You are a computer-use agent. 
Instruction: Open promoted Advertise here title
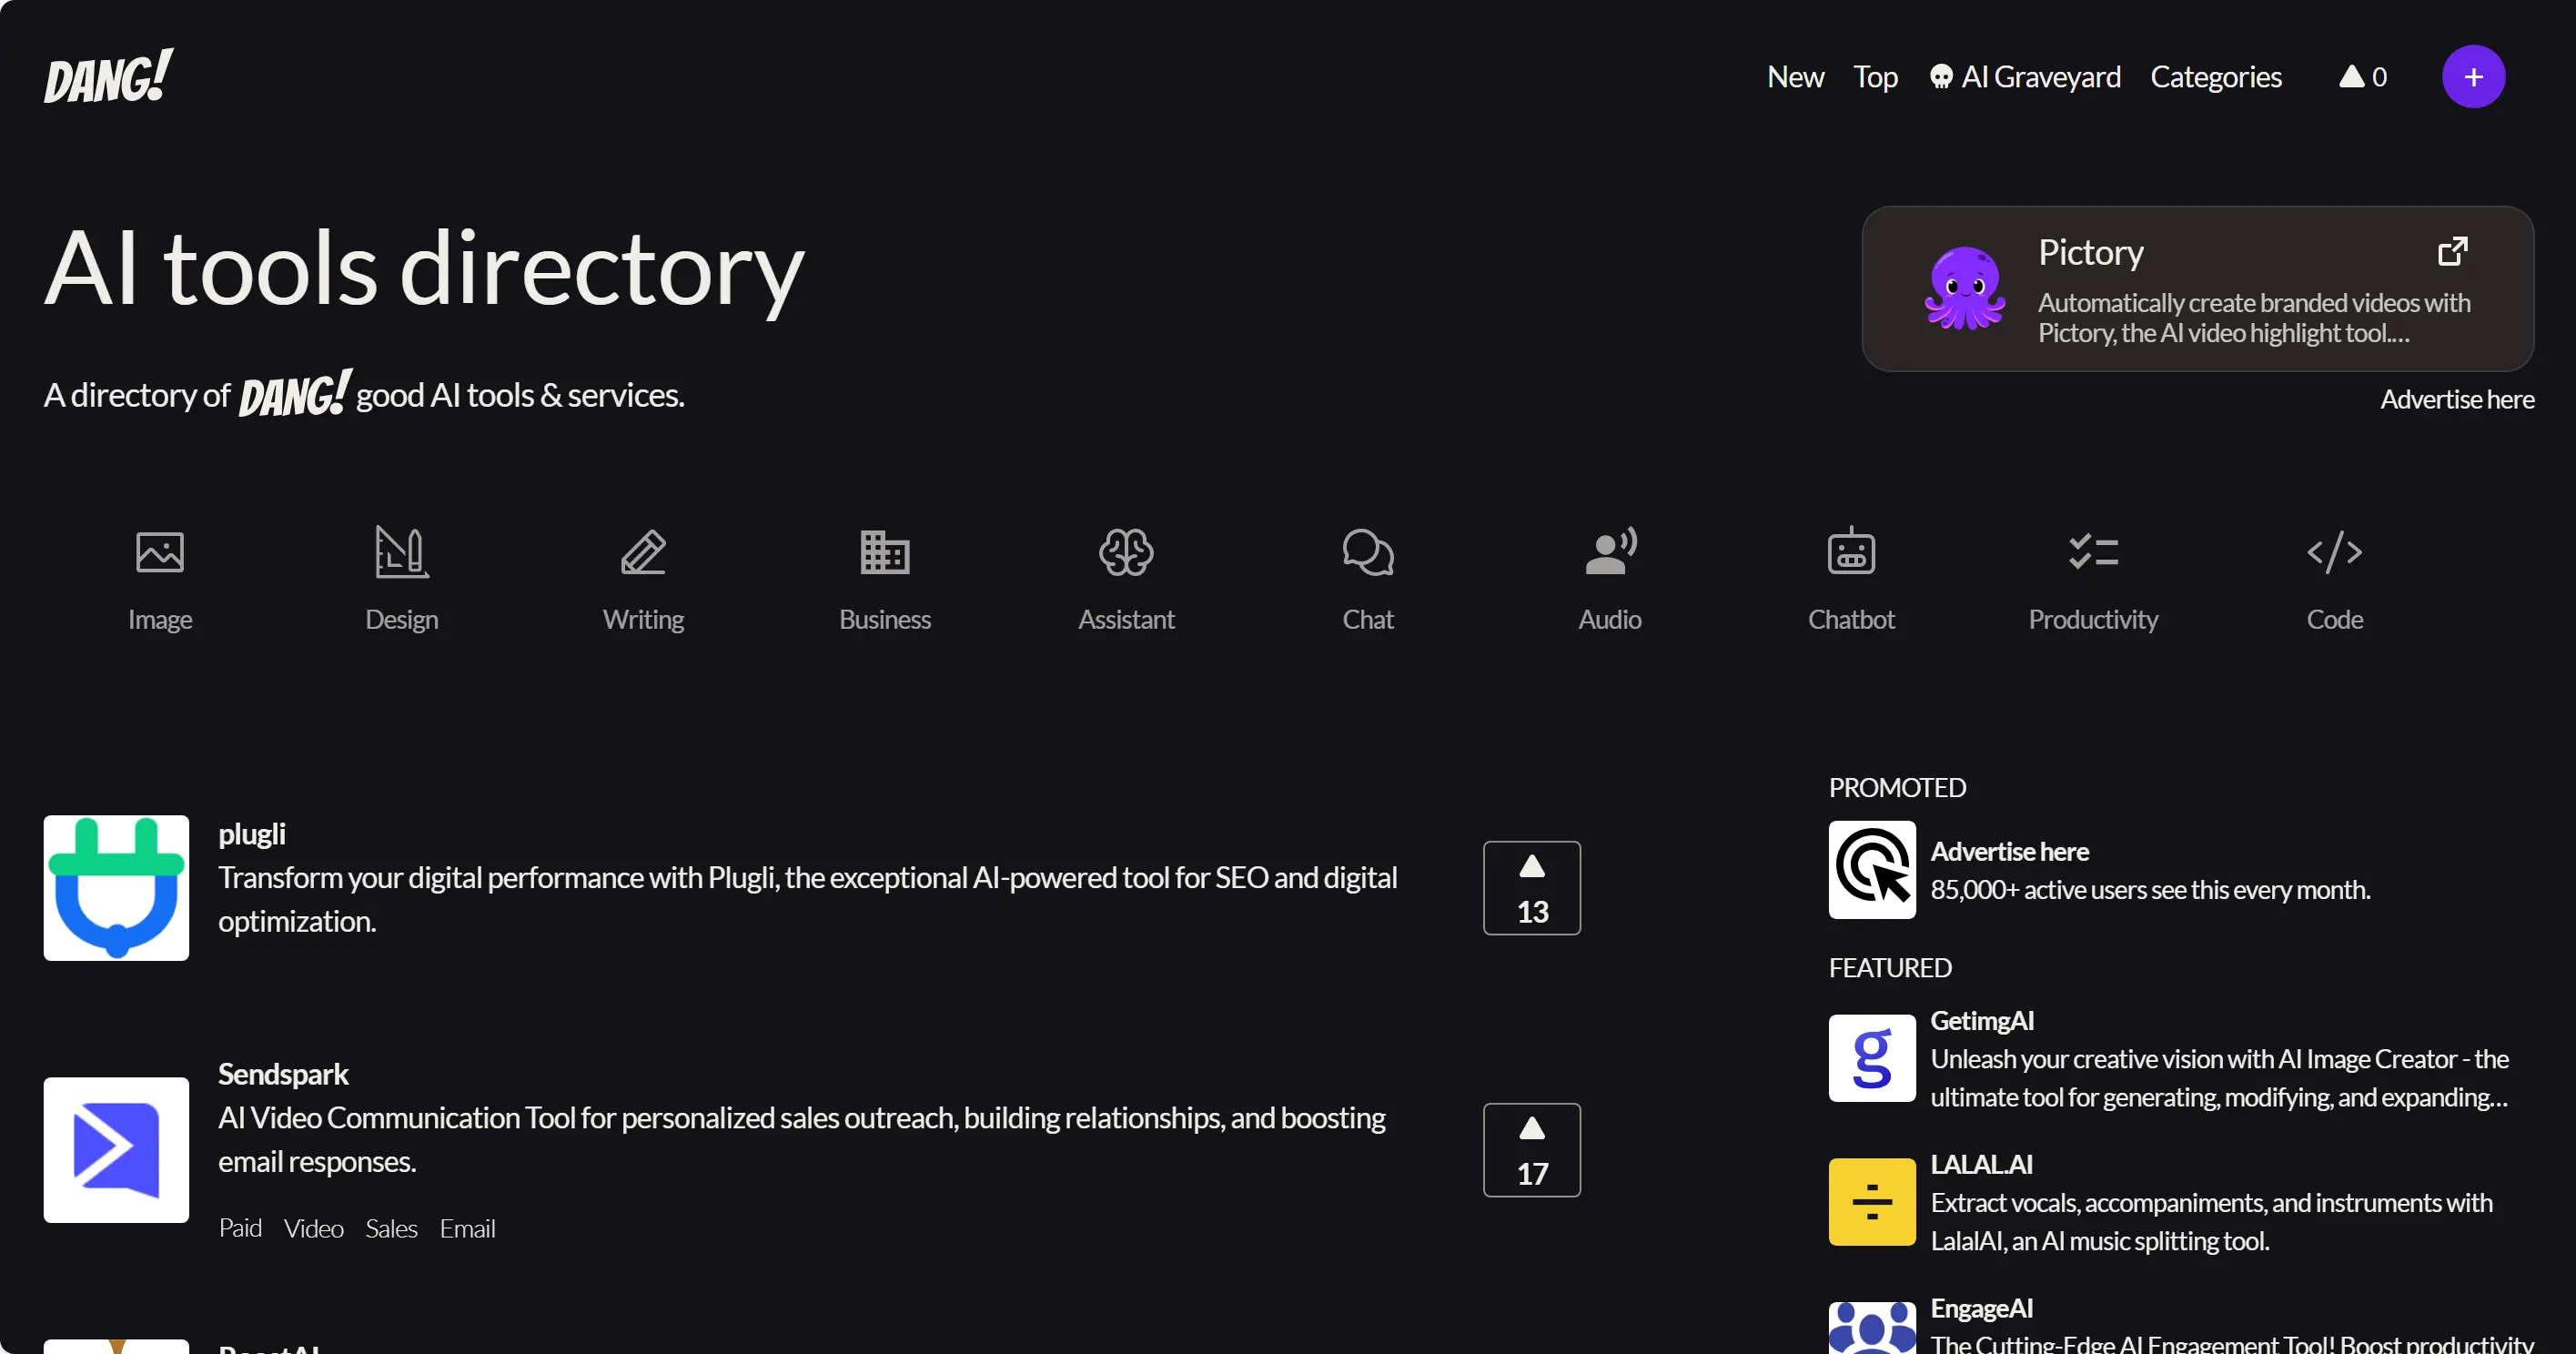(2009, 851)
